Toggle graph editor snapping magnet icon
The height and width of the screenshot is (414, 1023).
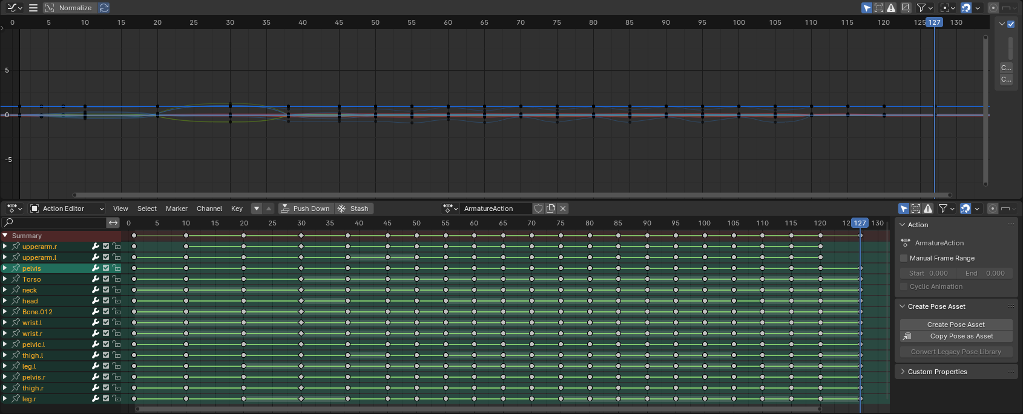point(966,8)
